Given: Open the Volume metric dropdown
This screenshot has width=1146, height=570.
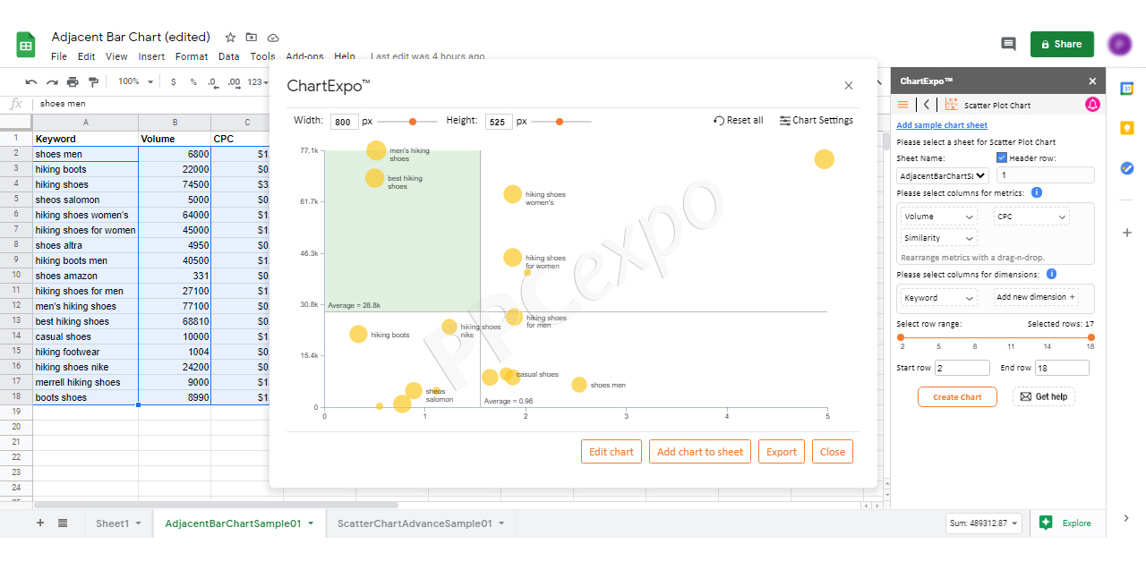Looking at the screenshot, I should [x=939, y=217].
